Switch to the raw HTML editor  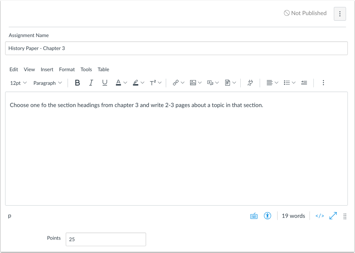coord(319,216)
